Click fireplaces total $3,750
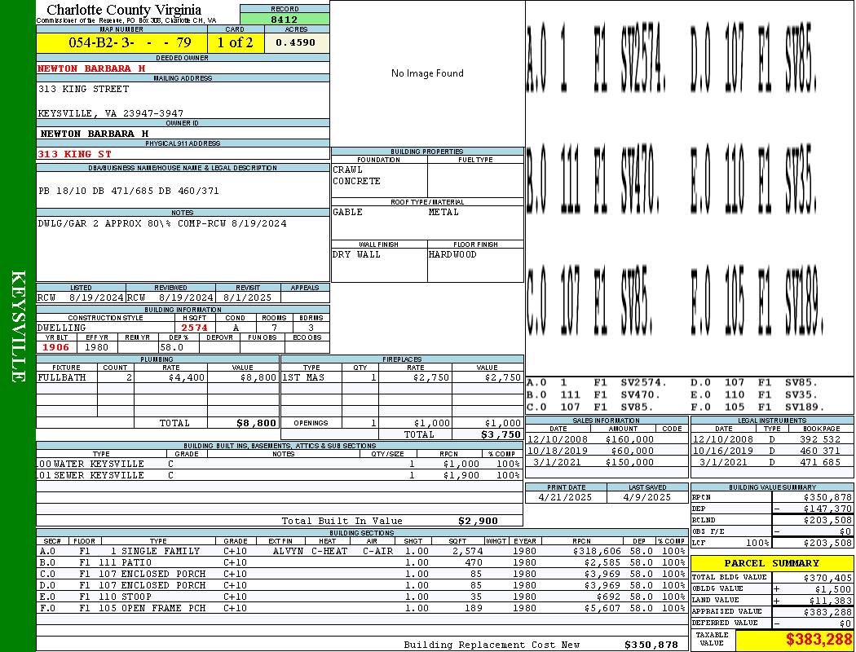This screenshot has width=856, height=652. tap(501, 435)
